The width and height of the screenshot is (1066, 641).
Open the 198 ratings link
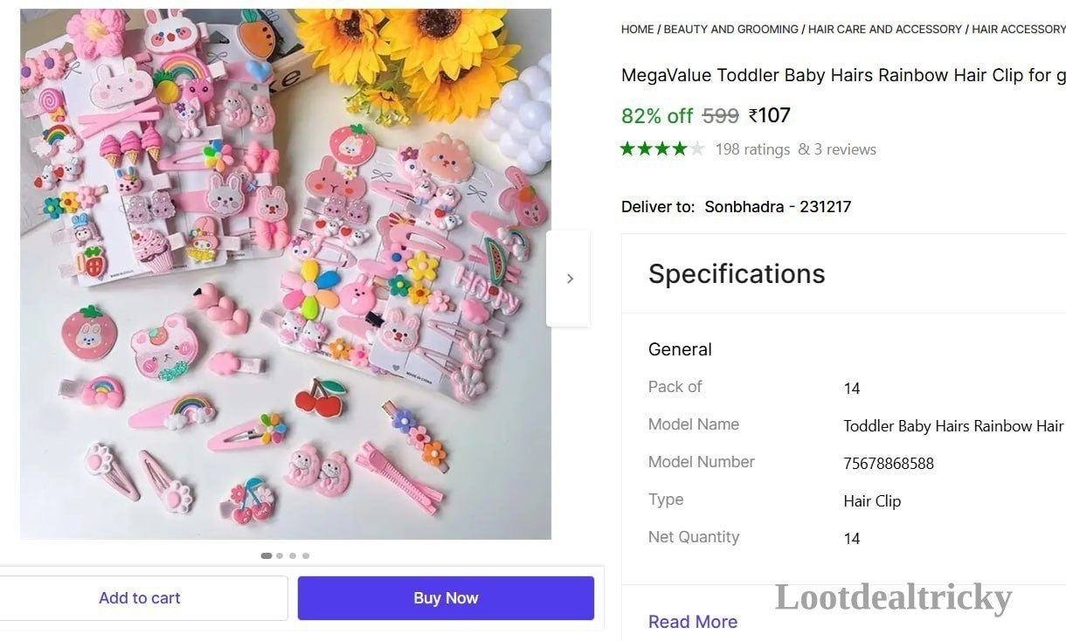[x=752, y=149]
